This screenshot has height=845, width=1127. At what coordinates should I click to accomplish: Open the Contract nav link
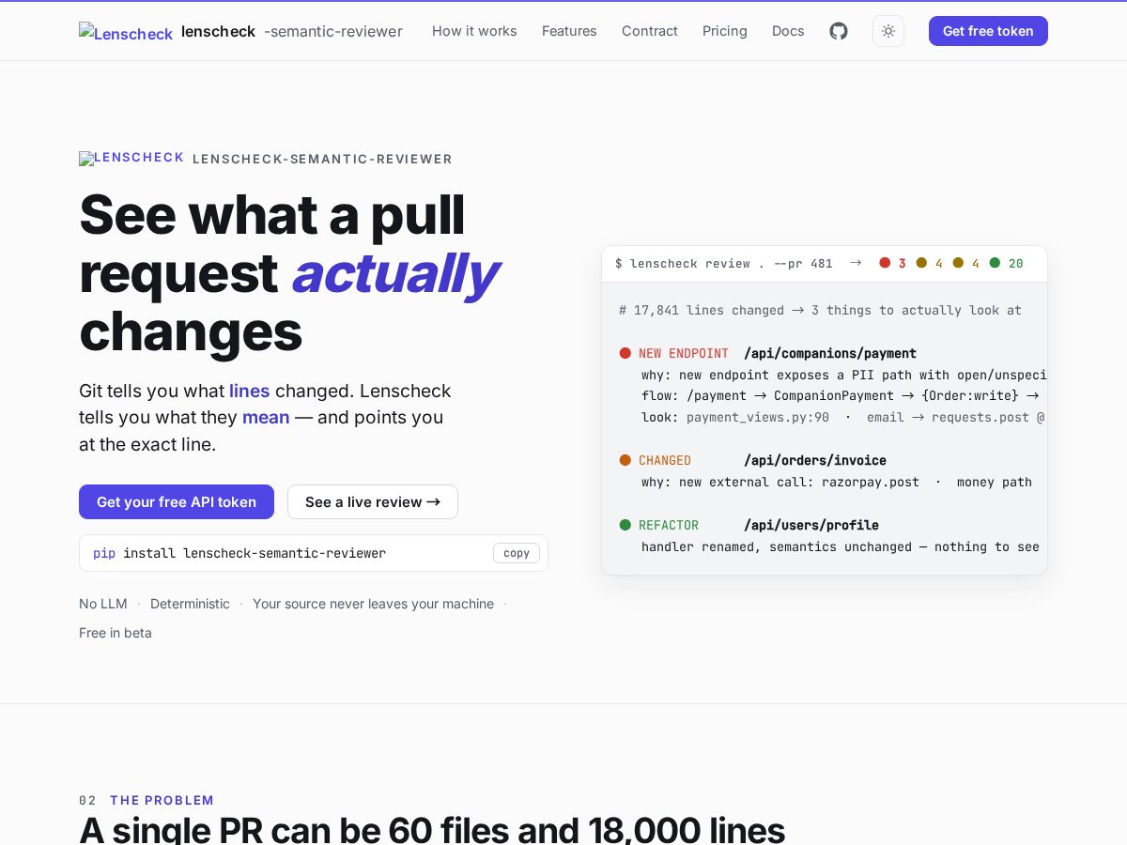[x=650, y=31]
